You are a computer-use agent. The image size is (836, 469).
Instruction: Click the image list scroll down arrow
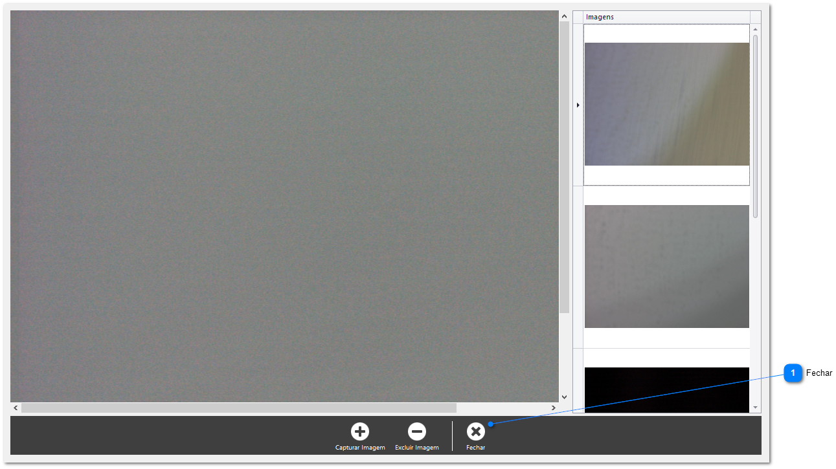click(x=756, y=408)
